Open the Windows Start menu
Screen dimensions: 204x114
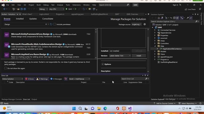[x=74, y=108]
